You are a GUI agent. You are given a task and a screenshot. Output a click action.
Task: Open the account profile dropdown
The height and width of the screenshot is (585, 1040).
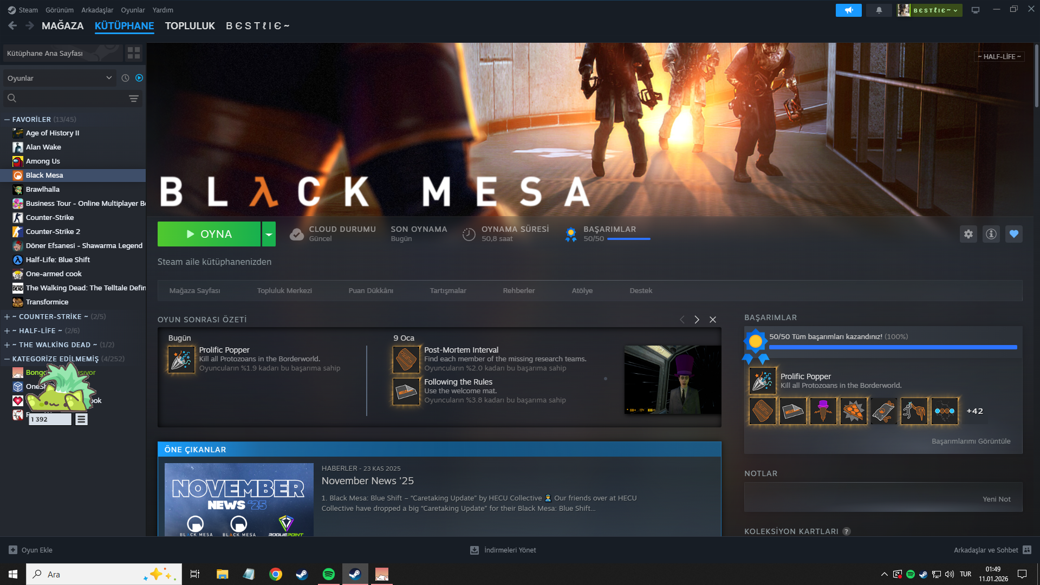coord(929,10)
